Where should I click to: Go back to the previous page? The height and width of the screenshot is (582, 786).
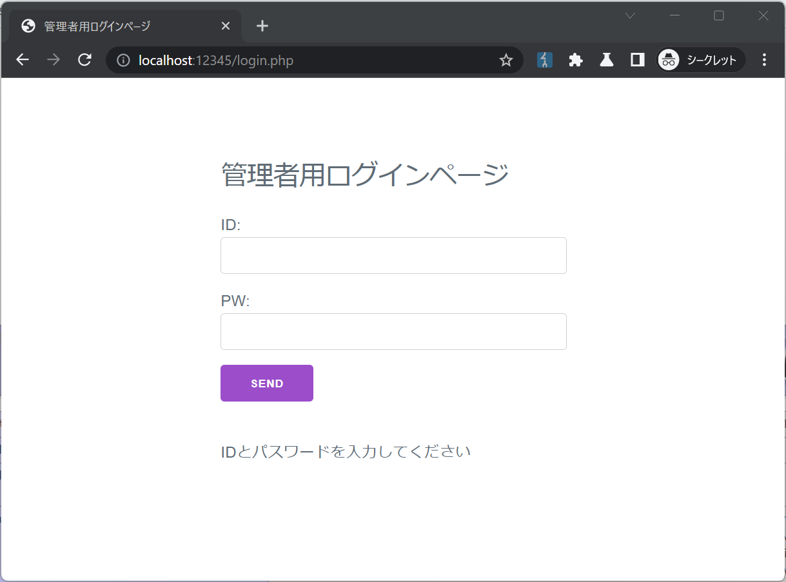(23, 60)
